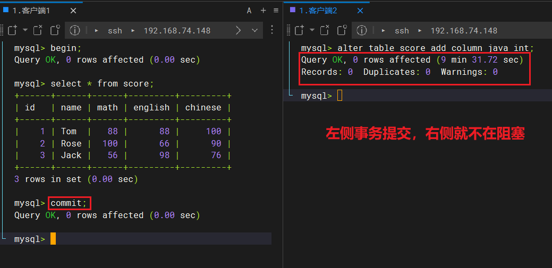Open vertical three-dot menu in left pane
This screenshot has height=268, width=552.
[272, 30]
